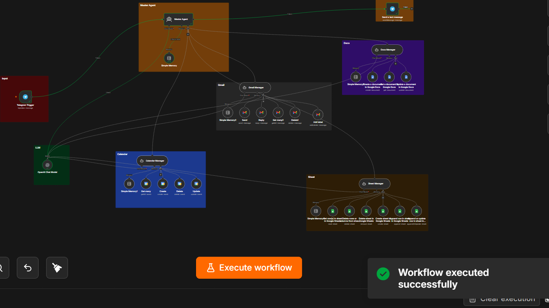This screenshot has width=549, height=308.
Task: Select the Calendar Update event node
Action: click(196, 184)
